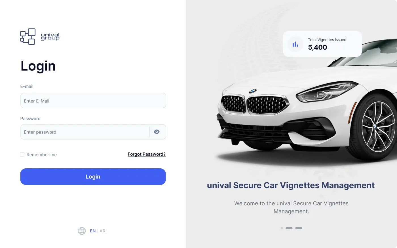Focus the Enter E-Mail input field
This screenshot has height=248, width=397.
click(93, 101)
